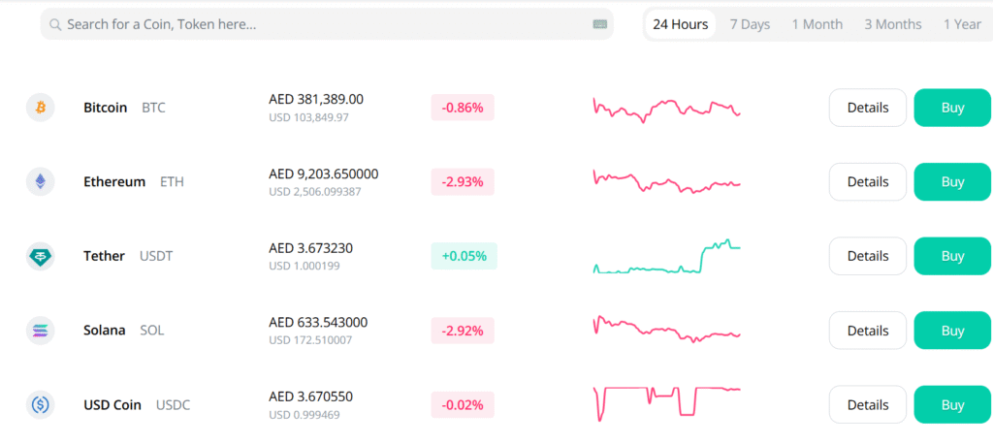Click the USD 172.510007 price
Viewport: 993px width, 444px height.
tap(310, 340)
